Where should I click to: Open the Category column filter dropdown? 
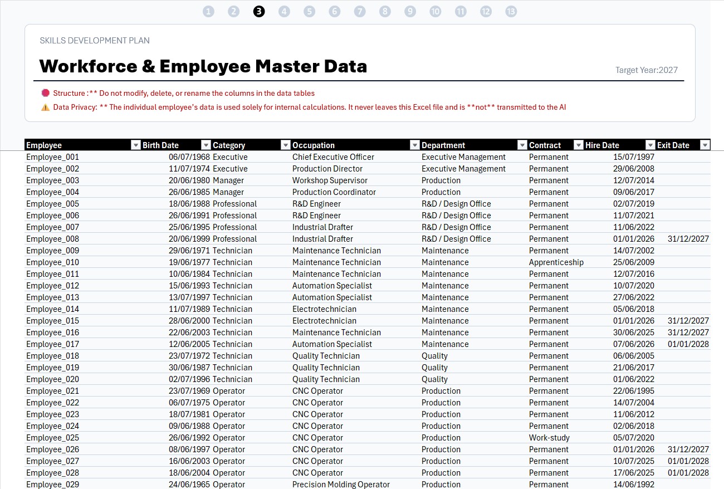285,145
